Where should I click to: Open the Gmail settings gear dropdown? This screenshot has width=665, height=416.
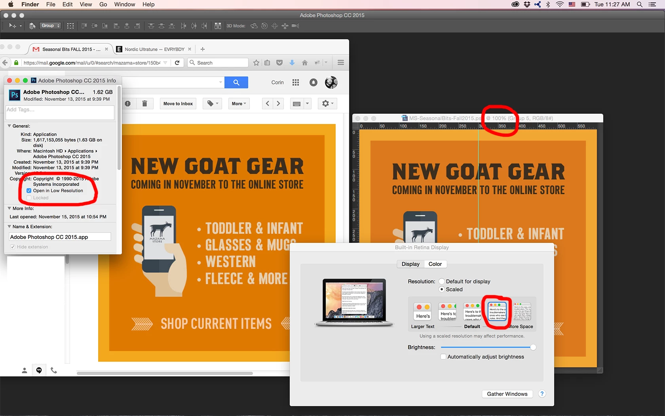click(327, 103)
